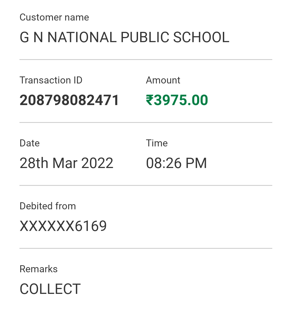Tap the green ₹3975.00 amount

point(177,100)
